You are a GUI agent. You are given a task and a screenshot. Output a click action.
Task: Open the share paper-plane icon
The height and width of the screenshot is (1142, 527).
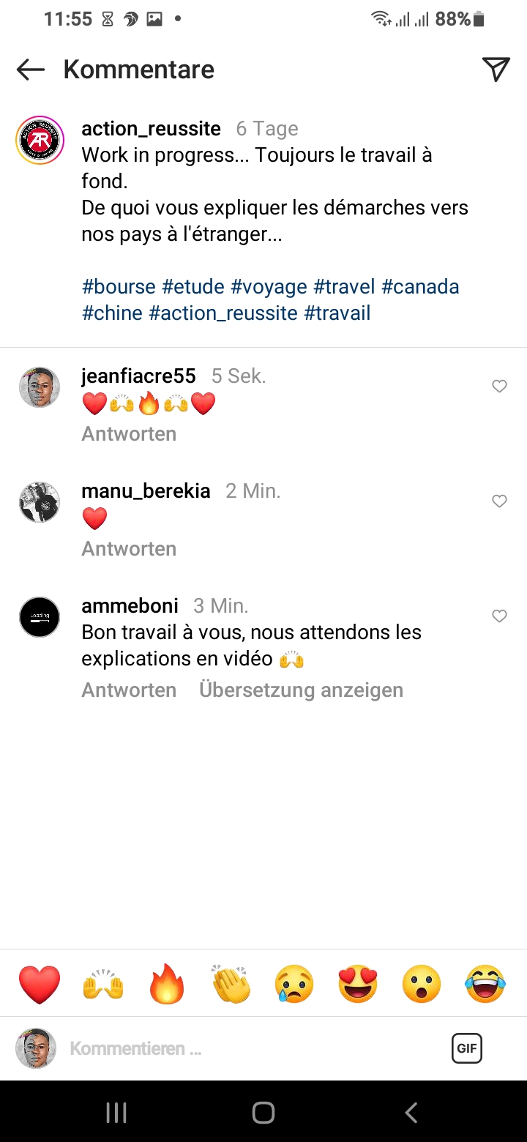pos(496,69)
